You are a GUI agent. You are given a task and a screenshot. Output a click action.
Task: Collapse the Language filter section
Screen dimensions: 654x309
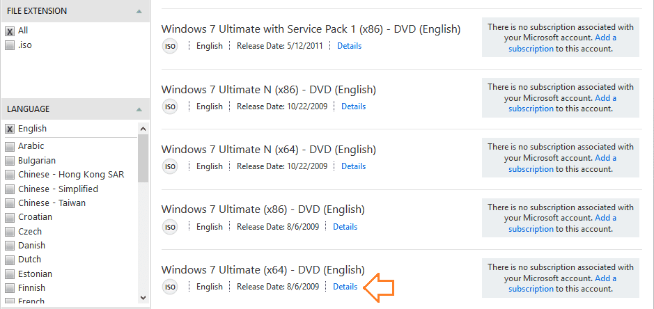[139, 109]
